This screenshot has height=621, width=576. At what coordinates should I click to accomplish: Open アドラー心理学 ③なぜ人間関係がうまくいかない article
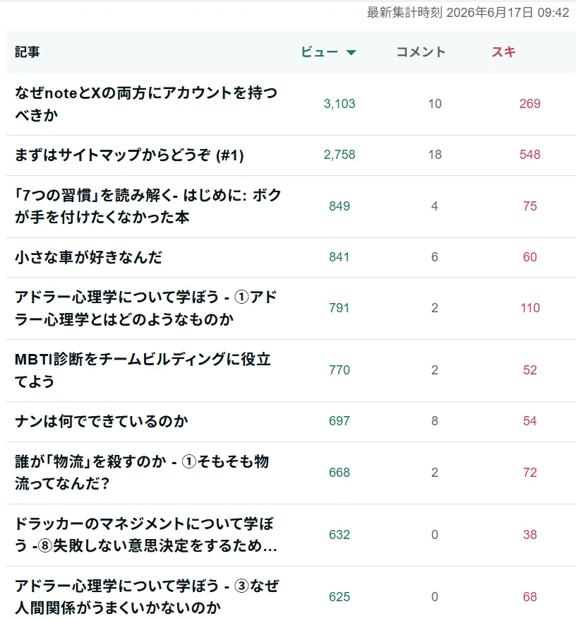[147, 596]
